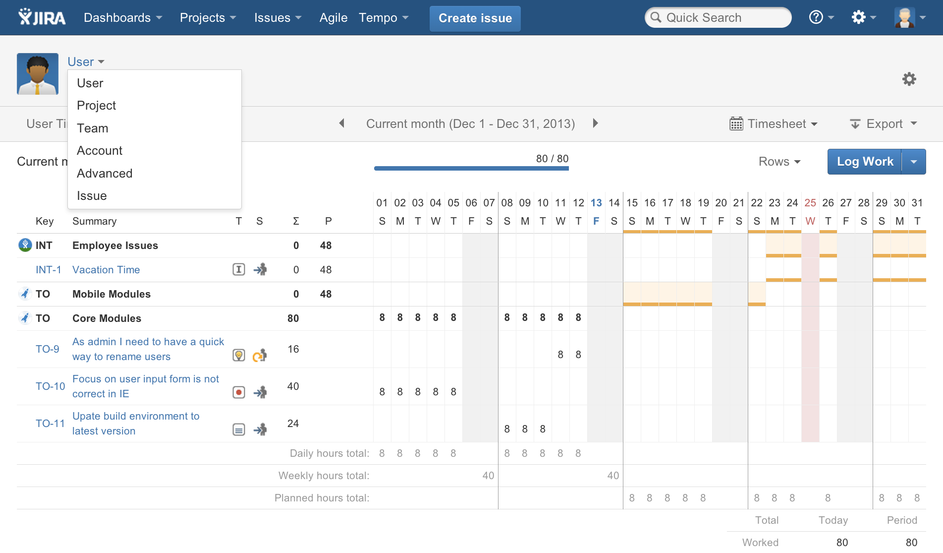Open the help question mark icon
The image size is (943, 553).
[816, 17]
